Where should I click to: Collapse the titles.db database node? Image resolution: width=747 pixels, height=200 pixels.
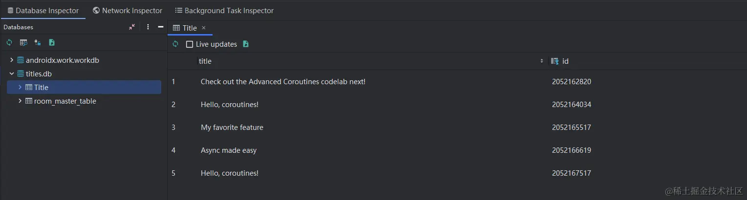click(12, 74)
